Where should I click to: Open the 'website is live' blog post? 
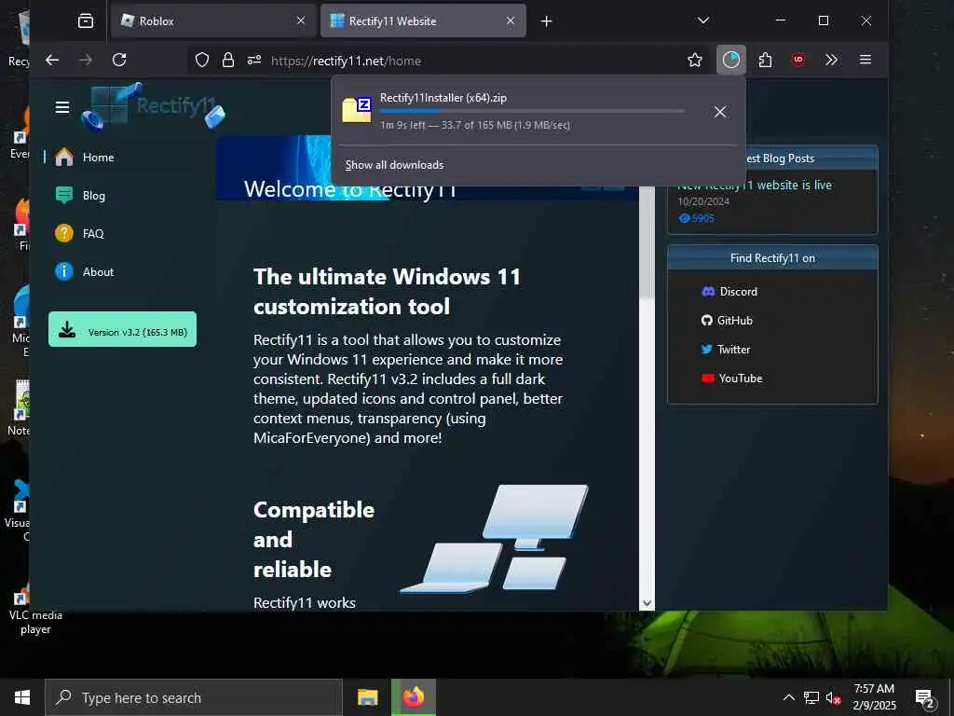tap(755, 186)
